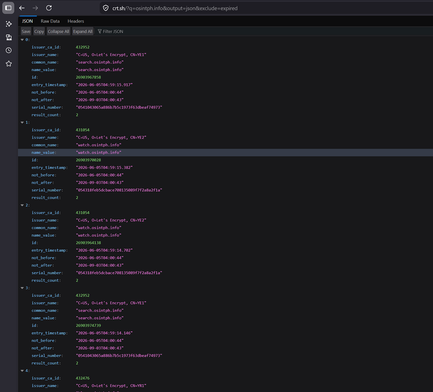Viewport: 433px width, 392px height.
Task: Switch to the Raw Data tab
Action: click(x=50, y=21)
